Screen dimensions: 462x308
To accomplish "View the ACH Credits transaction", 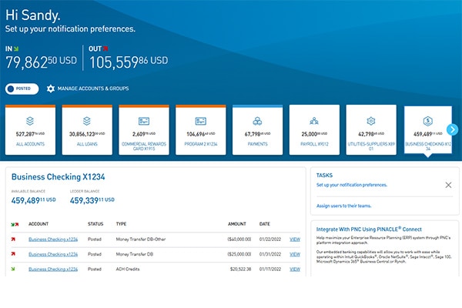I will point(294,269).
